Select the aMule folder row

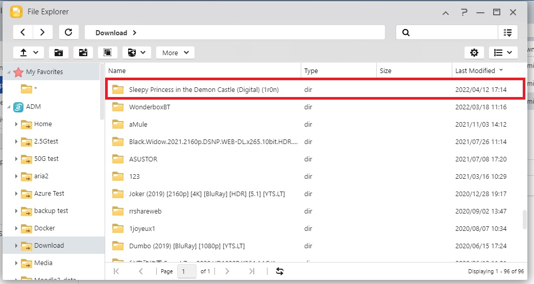pos(314,125)
